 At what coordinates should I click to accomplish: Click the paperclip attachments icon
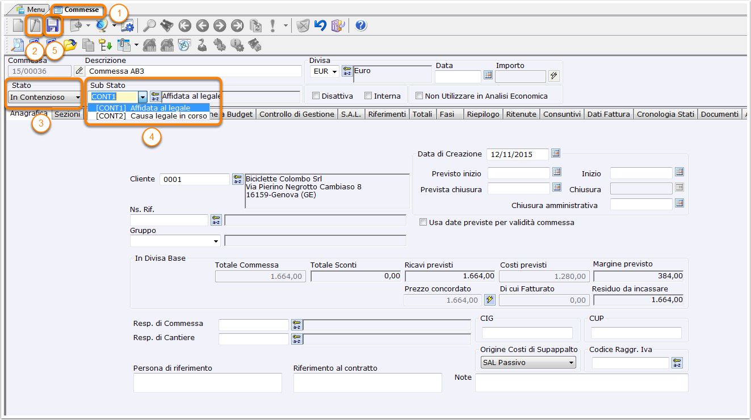[x=124, y=45]
